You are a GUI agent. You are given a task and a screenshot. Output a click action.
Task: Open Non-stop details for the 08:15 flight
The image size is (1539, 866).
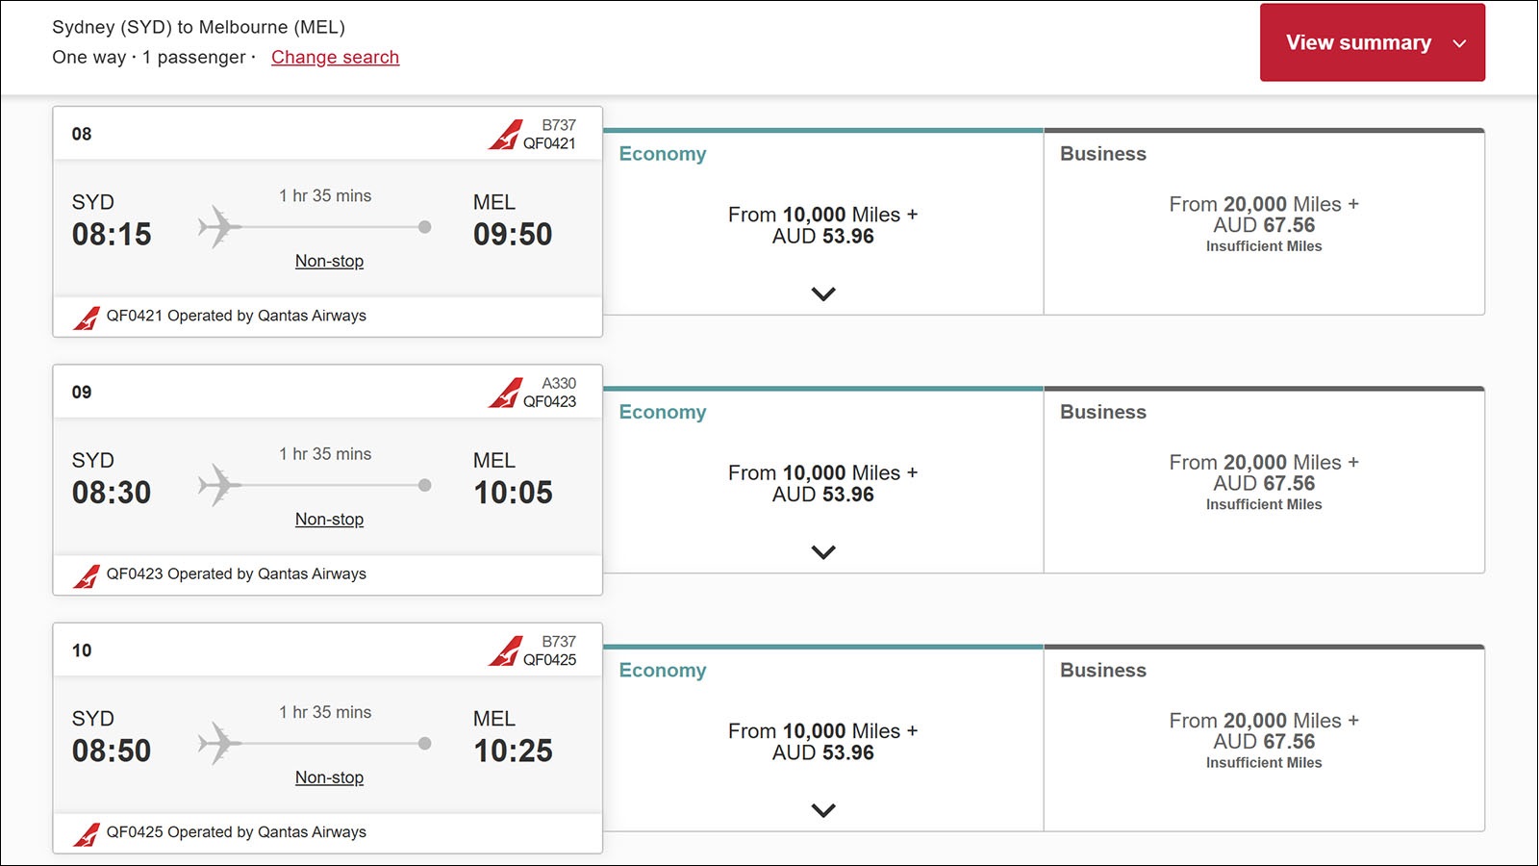(329, 261)
